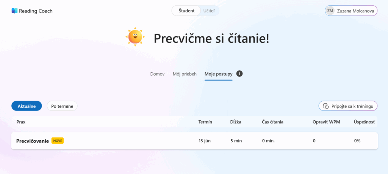
Task: Click the sun mascot icon
Action: [135, 37]
